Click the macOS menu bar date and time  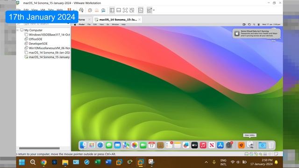(x=271, y=24)
